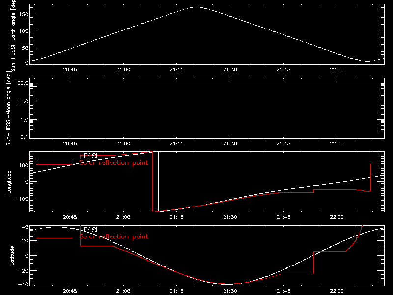Click the 10.0 tick label on Moon angle plot

coord(23,101)
